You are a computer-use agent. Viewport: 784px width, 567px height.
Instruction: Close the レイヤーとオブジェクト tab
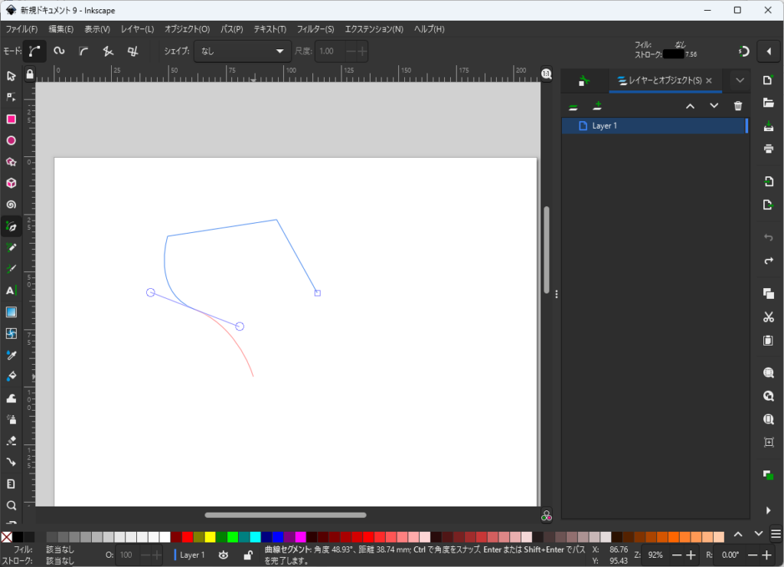coord(709,80)
